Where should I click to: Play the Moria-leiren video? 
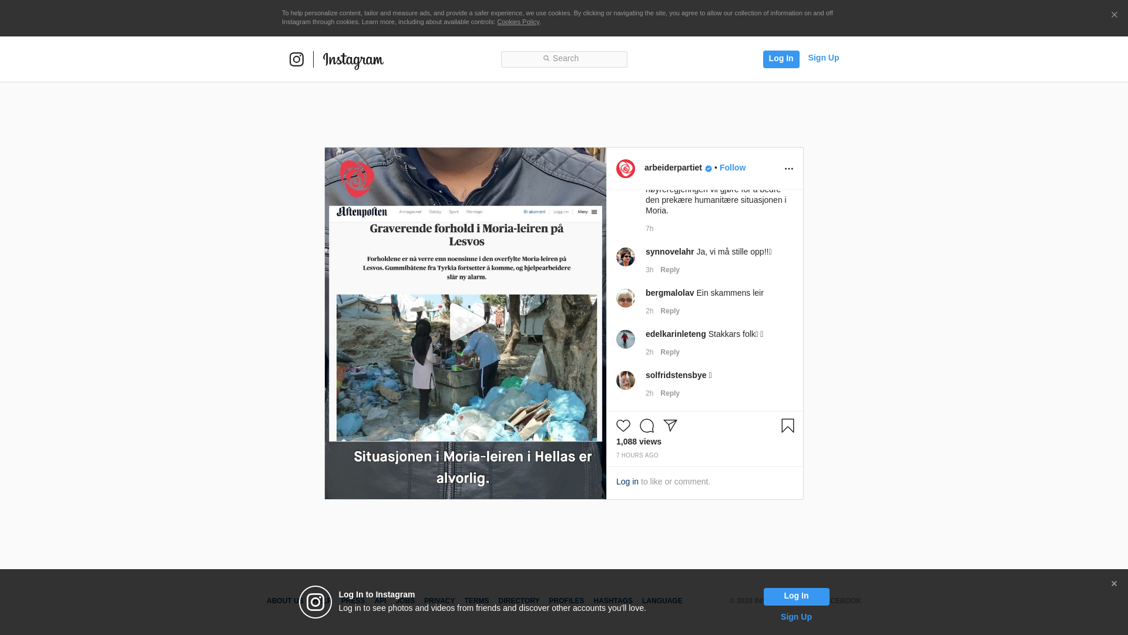(x=467, y=322)
